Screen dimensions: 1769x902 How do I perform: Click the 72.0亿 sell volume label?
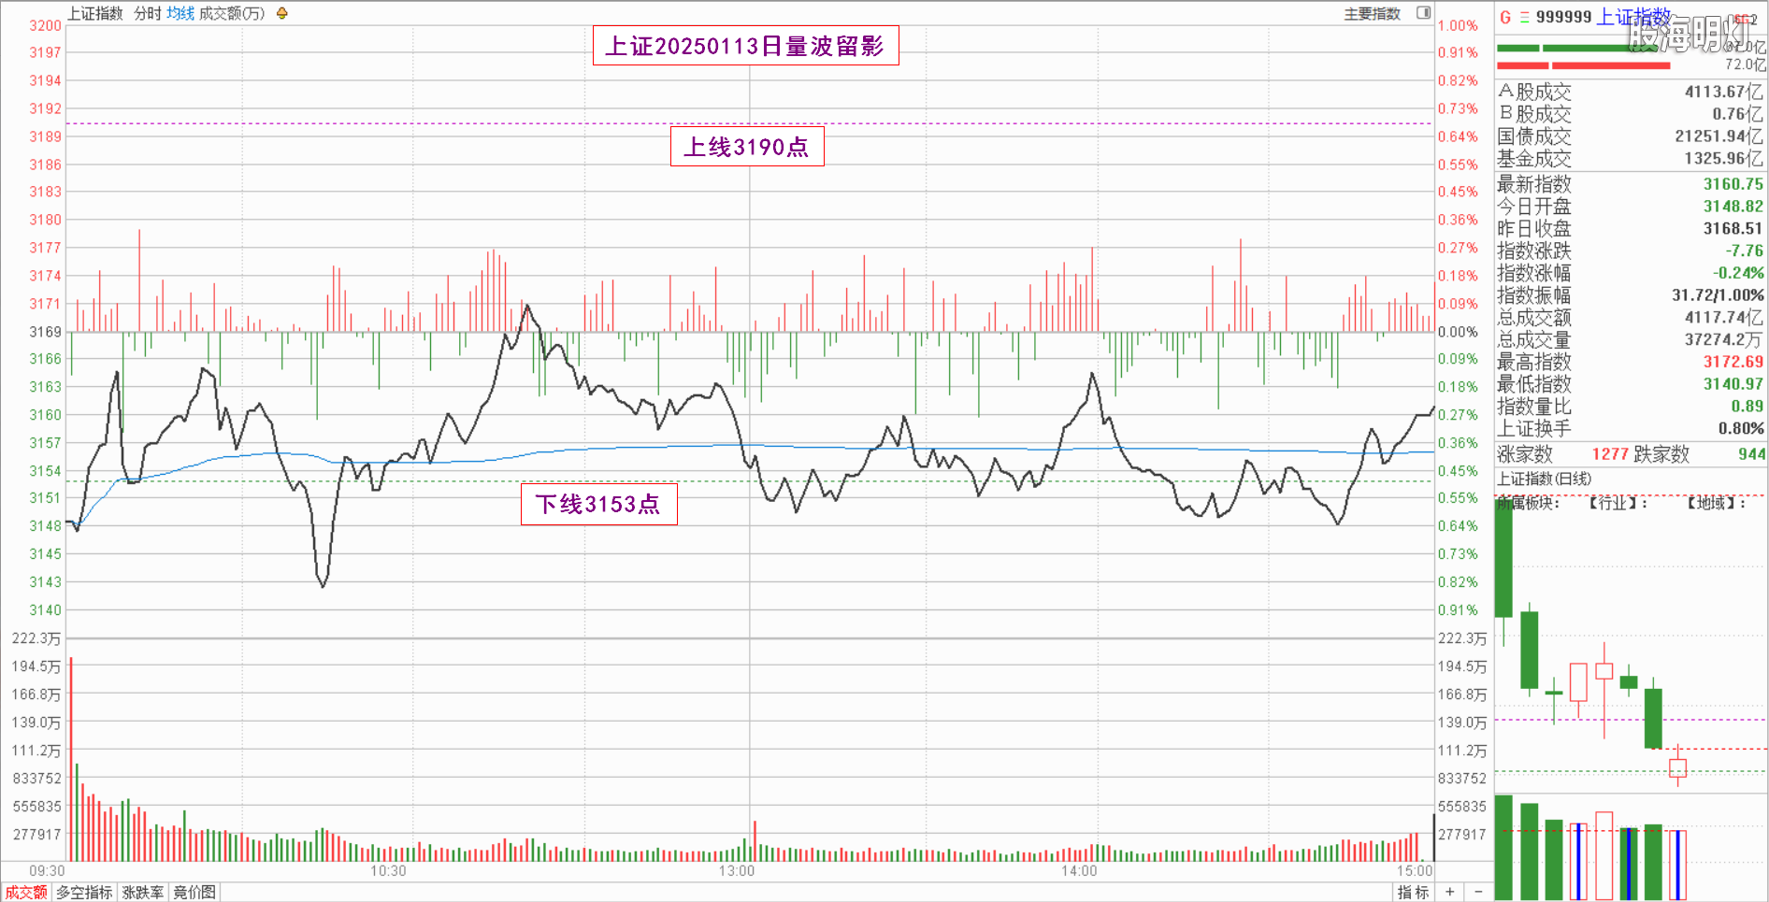(x=1745, y=64)
